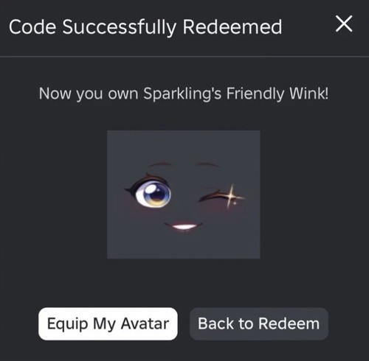369x361 pixels.
Task: Go Back to Redeem page
Action: (259, 323)
